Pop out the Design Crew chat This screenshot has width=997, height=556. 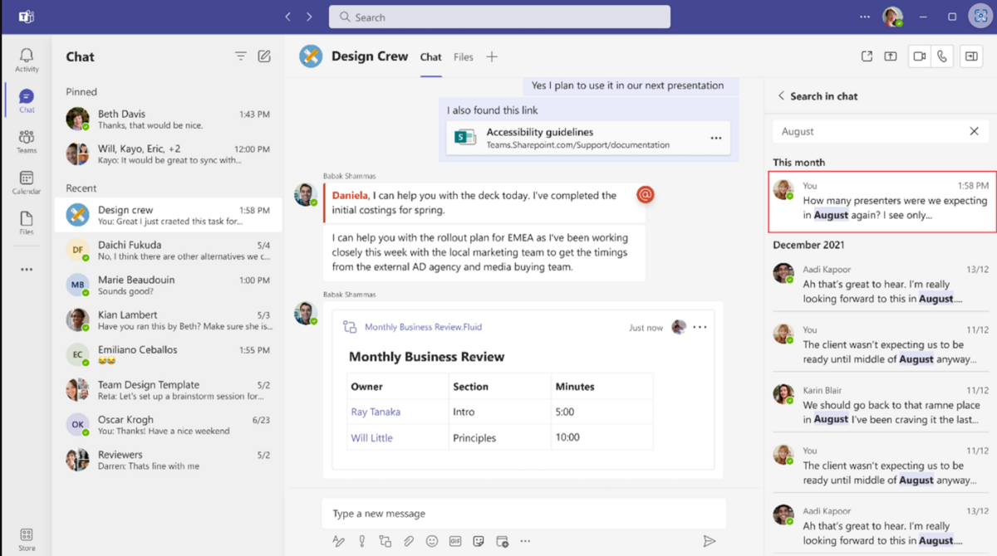[x=867, y=56]
